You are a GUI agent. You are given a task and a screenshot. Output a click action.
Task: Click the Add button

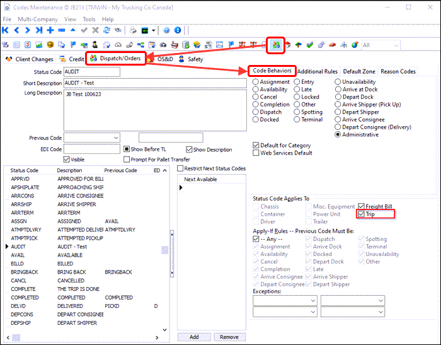pos(194,337)
